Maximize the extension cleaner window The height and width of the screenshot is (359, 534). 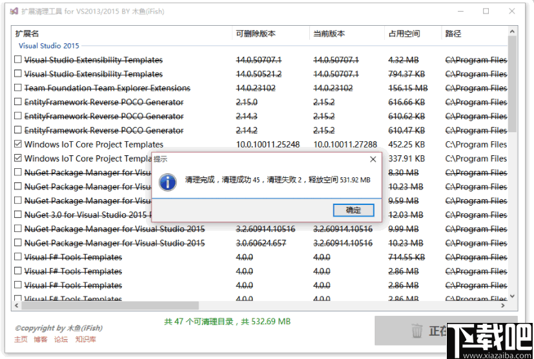486,11
